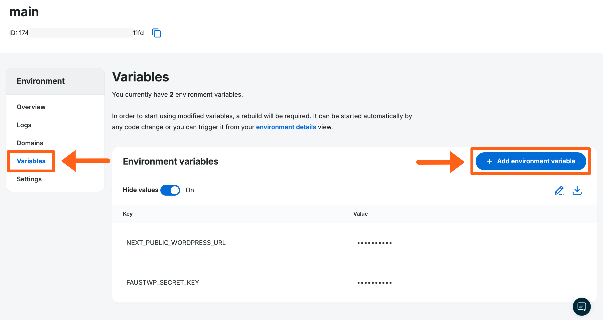
Task: Reveal the FAUSTWP_SECRET_KEY hidden value
Action: [x=374, y=282]
